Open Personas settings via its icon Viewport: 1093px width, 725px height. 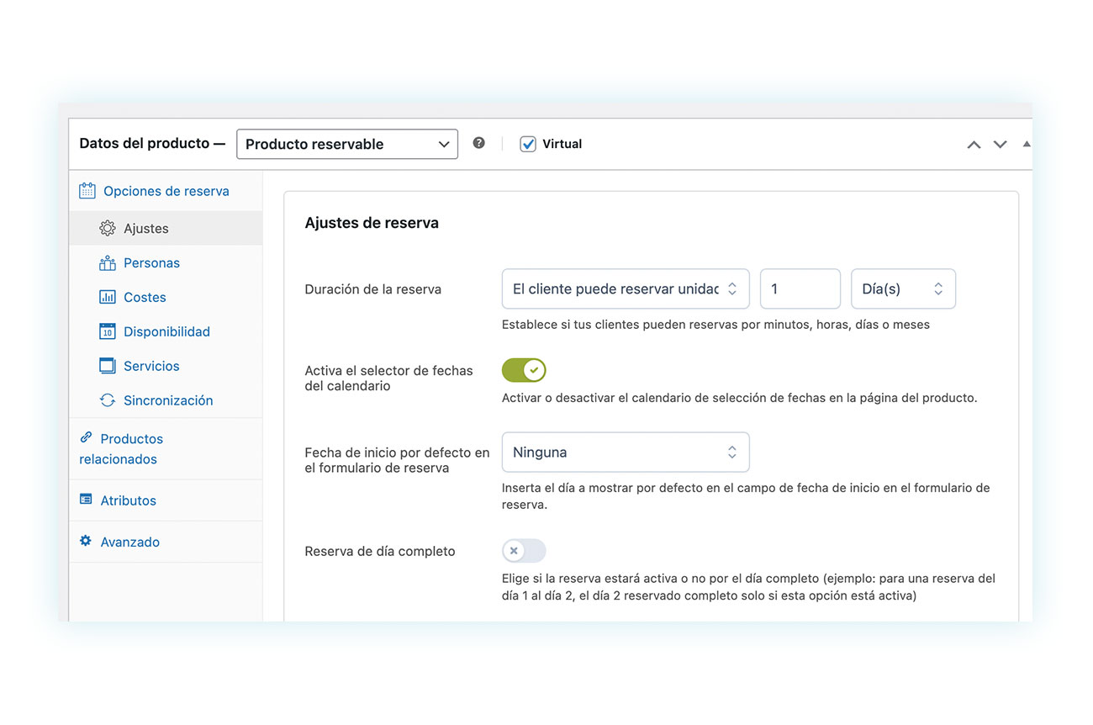pyautogui.click(x=108, y=262)
